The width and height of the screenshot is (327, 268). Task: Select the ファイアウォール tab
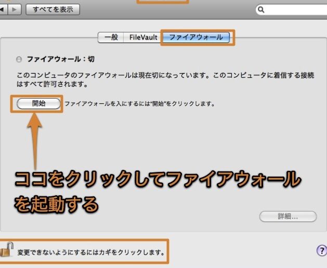pos(197,37)
